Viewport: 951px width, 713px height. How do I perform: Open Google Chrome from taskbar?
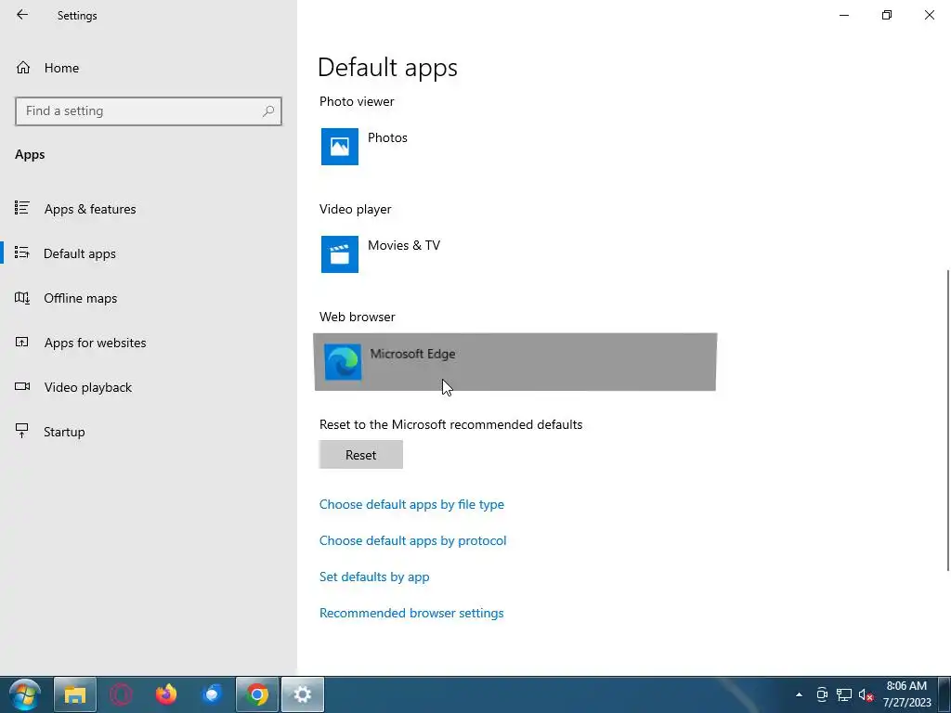point(257,694)
